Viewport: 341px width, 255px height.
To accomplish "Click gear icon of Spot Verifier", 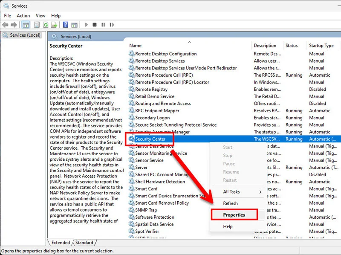I will coord(131,231).
